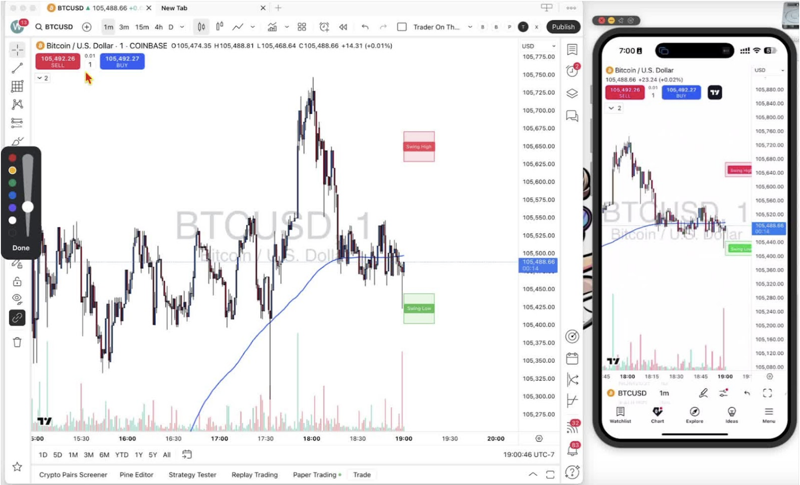Open the Fibonacci/grid tools icon
The height and width of the screenshot is (485, 800).
pos(17,86)
